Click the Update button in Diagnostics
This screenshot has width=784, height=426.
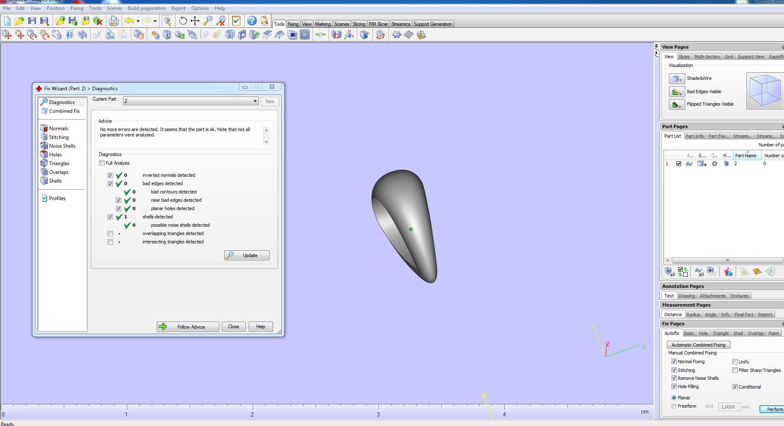(247, 255)
